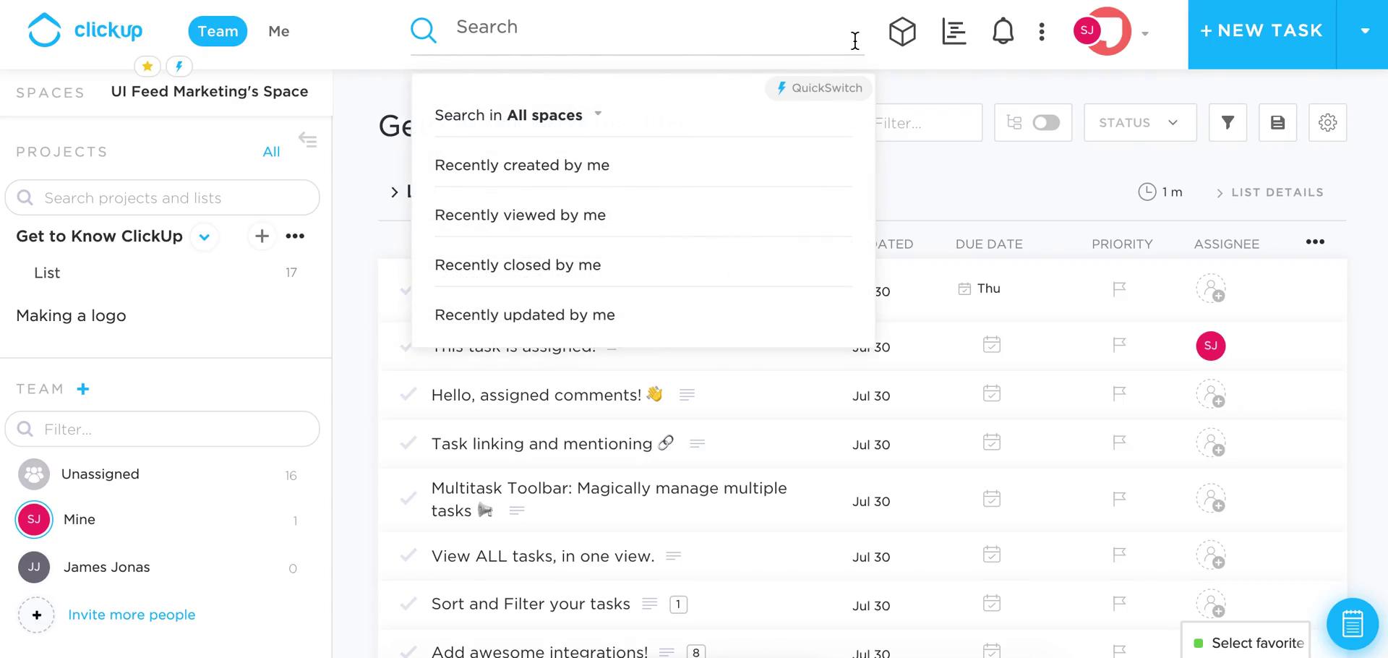Show All projects link
1388x658 pixels.
tap(271, 152)
